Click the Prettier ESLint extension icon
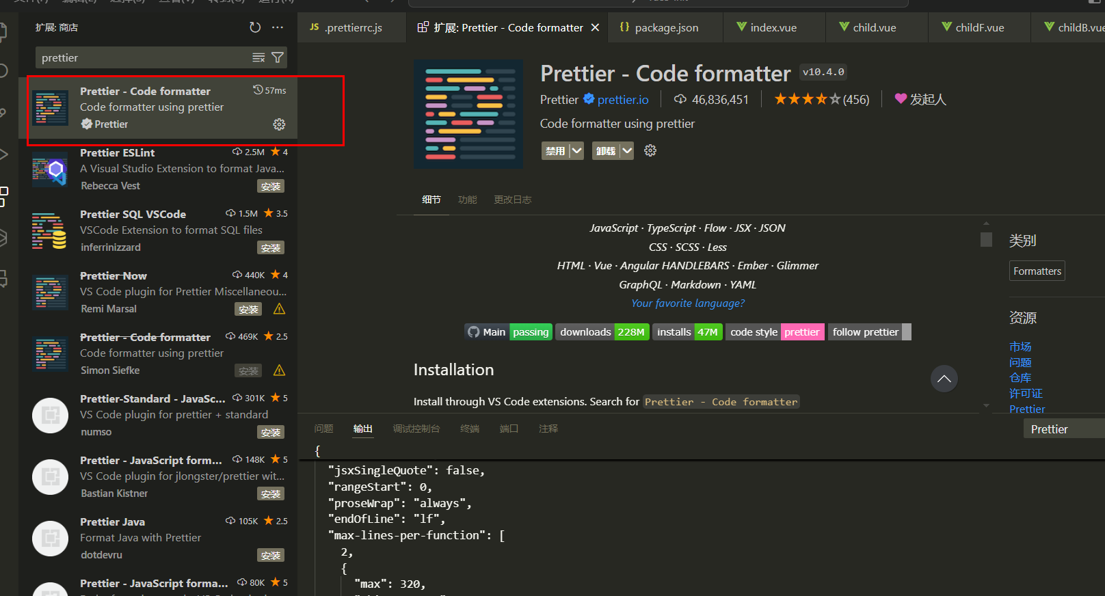1105x596 pixels. point(50,169)
